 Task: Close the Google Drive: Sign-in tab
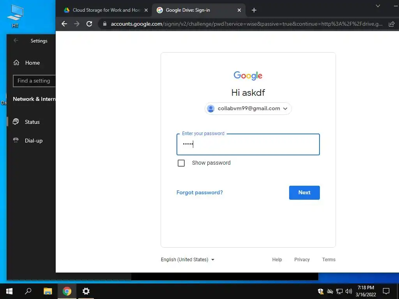coord(239,10)
